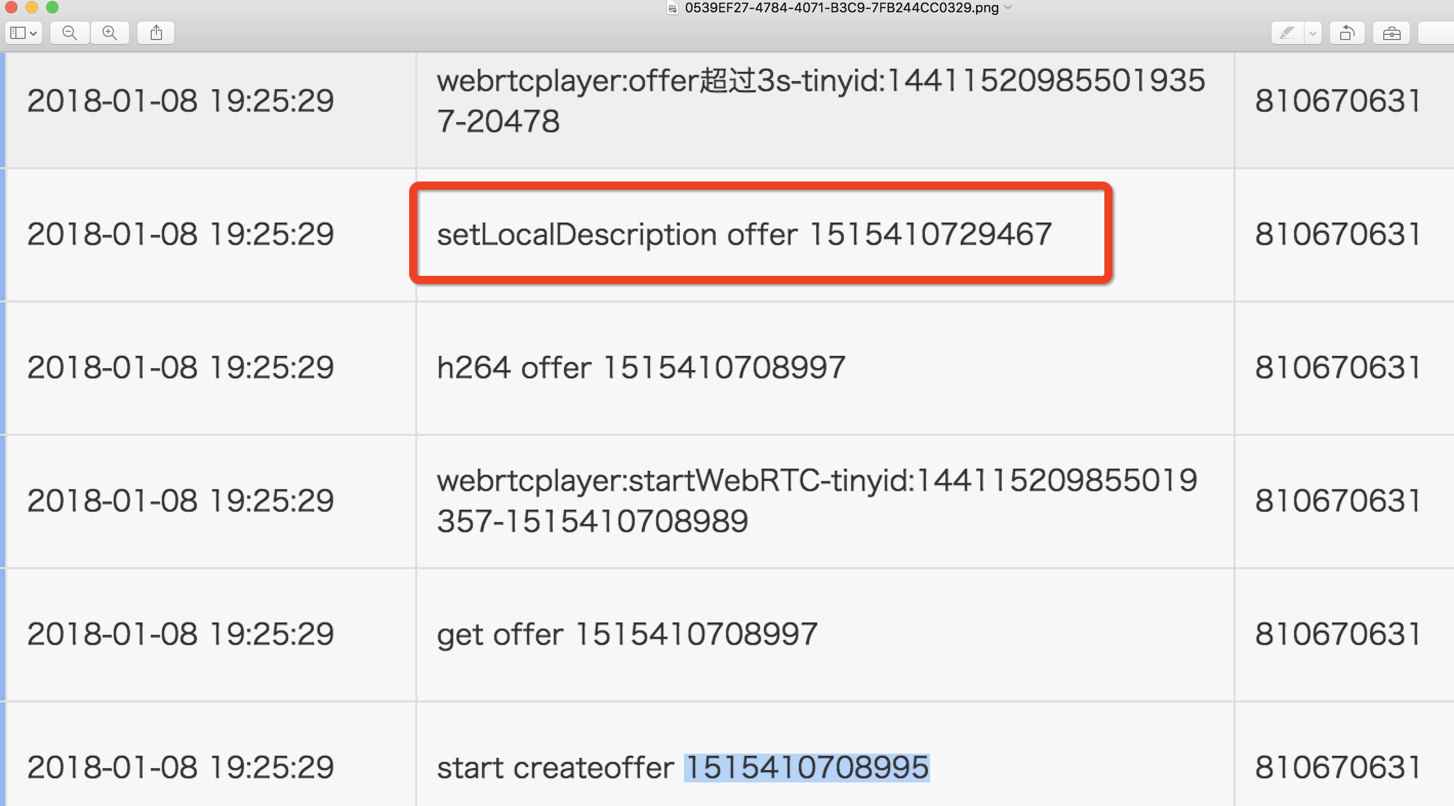Screen dimensions: 1454x806
Task: Click the 810670631 value beside start createoffer
Action: (x=1337, y=767)
